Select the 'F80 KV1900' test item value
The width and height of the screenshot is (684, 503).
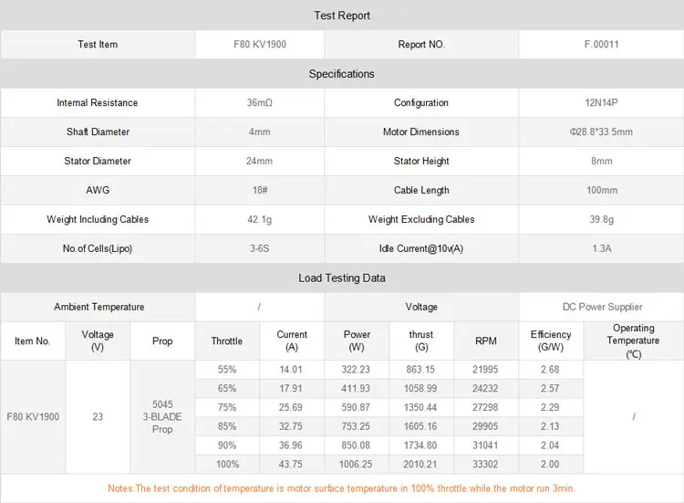tap(260, 44)
